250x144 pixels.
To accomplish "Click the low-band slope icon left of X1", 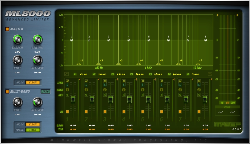I will [66, 74].
